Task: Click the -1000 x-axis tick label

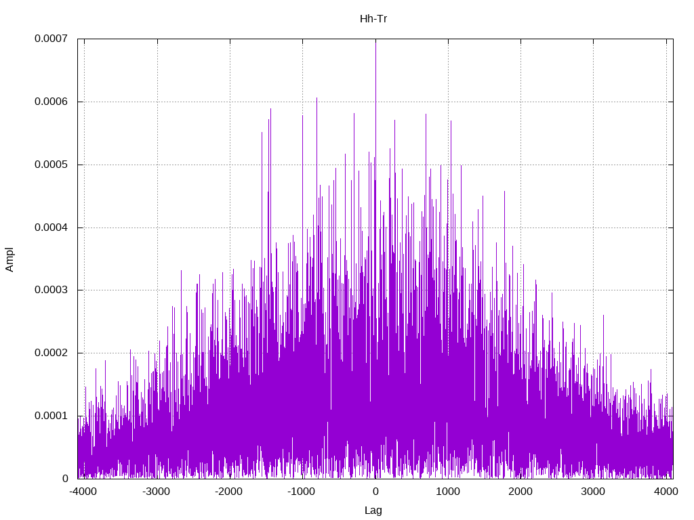Action: pyautogui.click(x=301, y=492)
